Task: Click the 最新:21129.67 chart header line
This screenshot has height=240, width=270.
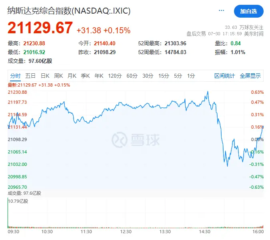Action: (39, 85)
